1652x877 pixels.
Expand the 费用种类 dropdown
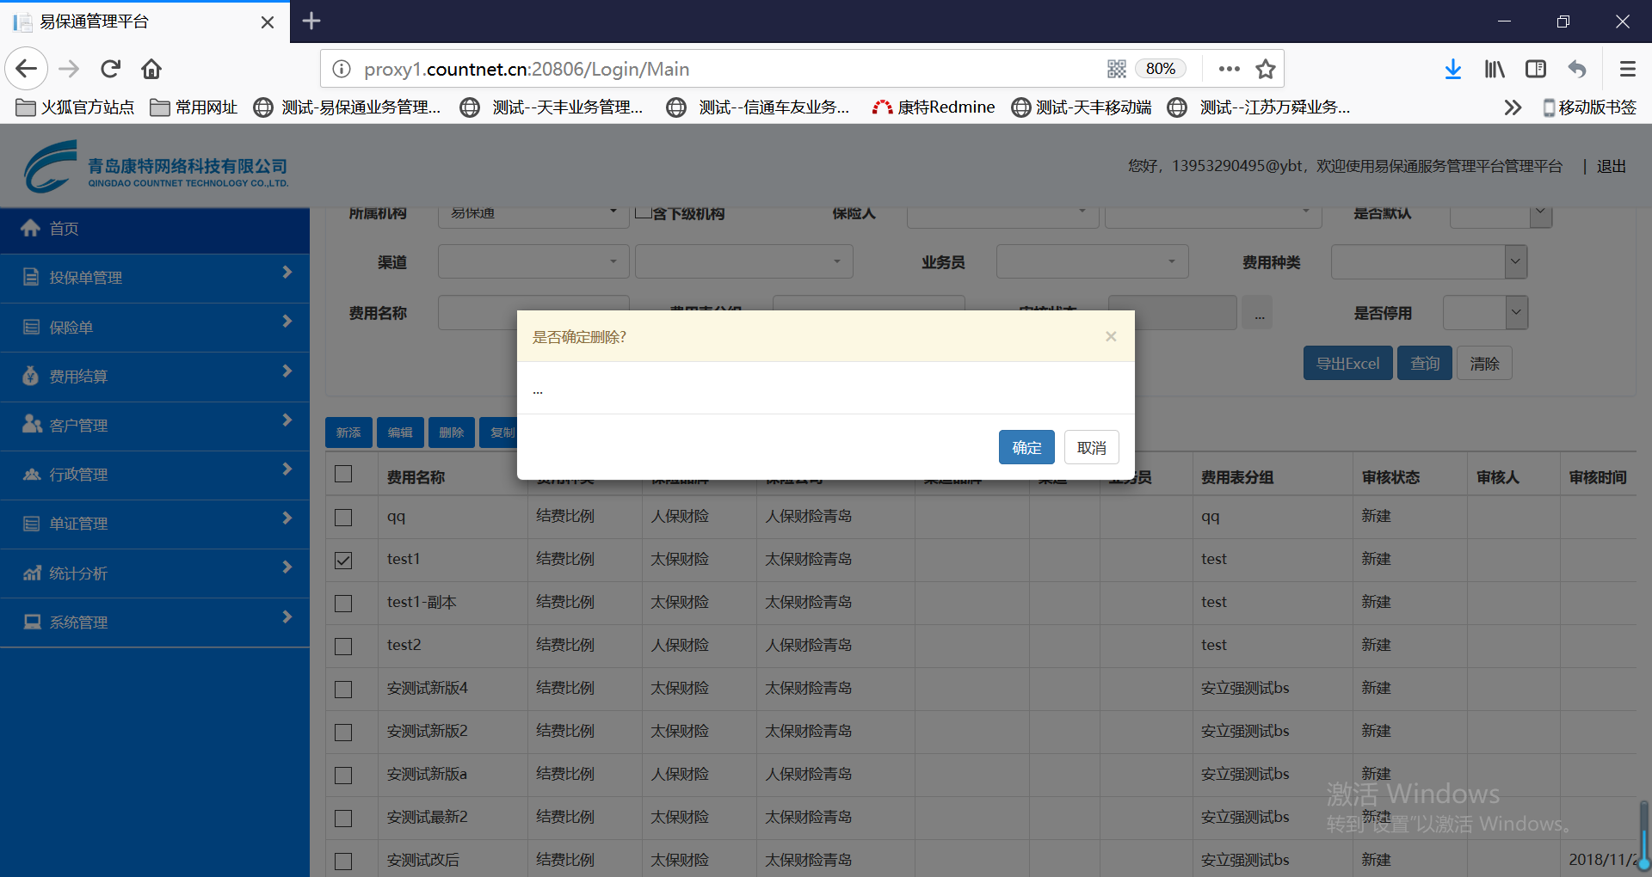click(x=1515, y=262)
